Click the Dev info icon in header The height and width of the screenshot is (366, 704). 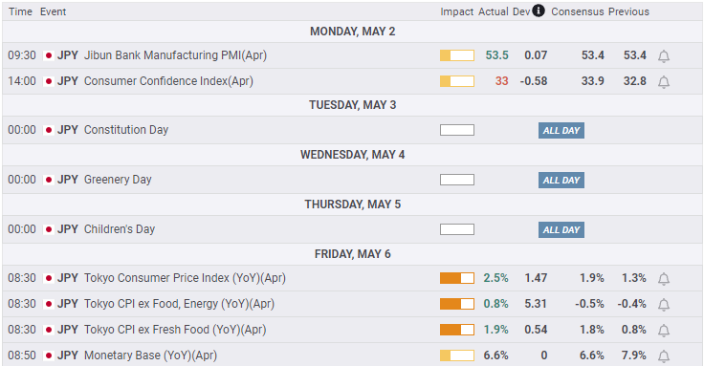539,11
